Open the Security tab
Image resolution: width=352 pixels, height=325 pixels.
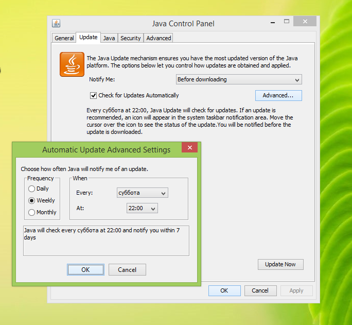pos(130,38)
